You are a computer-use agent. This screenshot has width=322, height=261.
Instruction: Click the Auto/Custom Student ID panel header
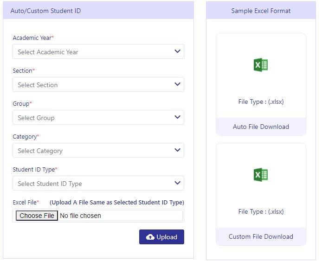[98, 11]
